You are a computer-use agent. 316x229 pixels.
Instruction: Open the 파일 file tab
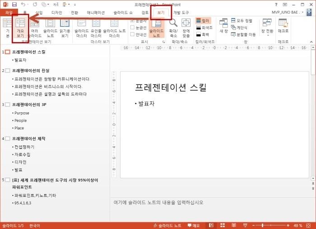(x=9, y=13)
